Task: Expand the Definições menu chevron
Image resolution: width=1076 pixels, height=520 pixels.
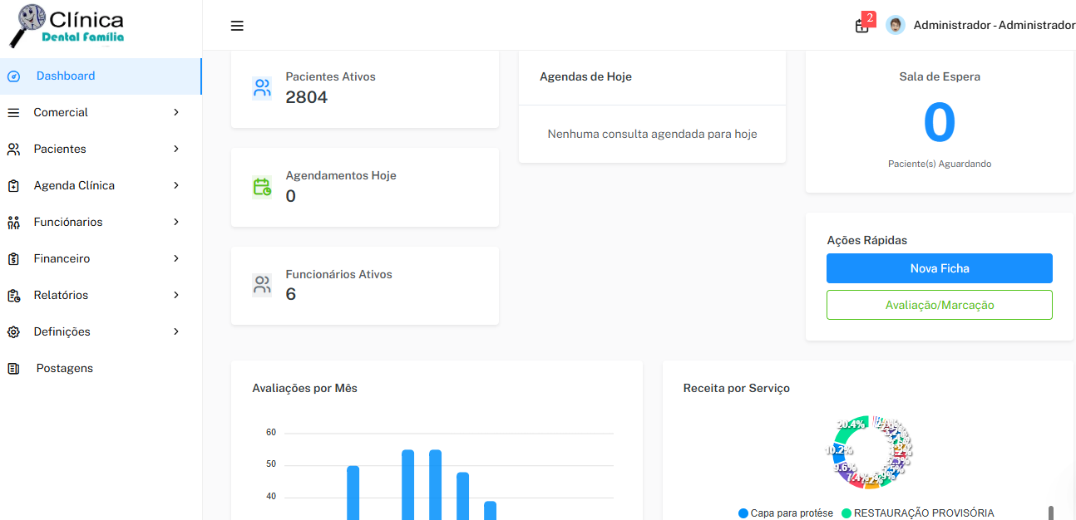Action: [x=176, y=331]
